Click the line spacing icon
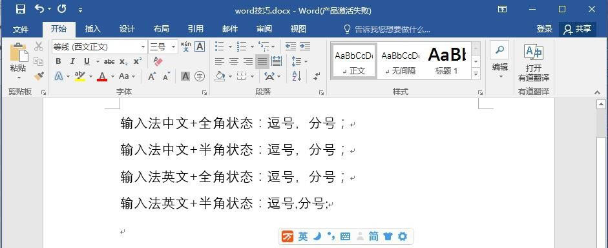Viewport: 608px width, 248px height. 296,61
